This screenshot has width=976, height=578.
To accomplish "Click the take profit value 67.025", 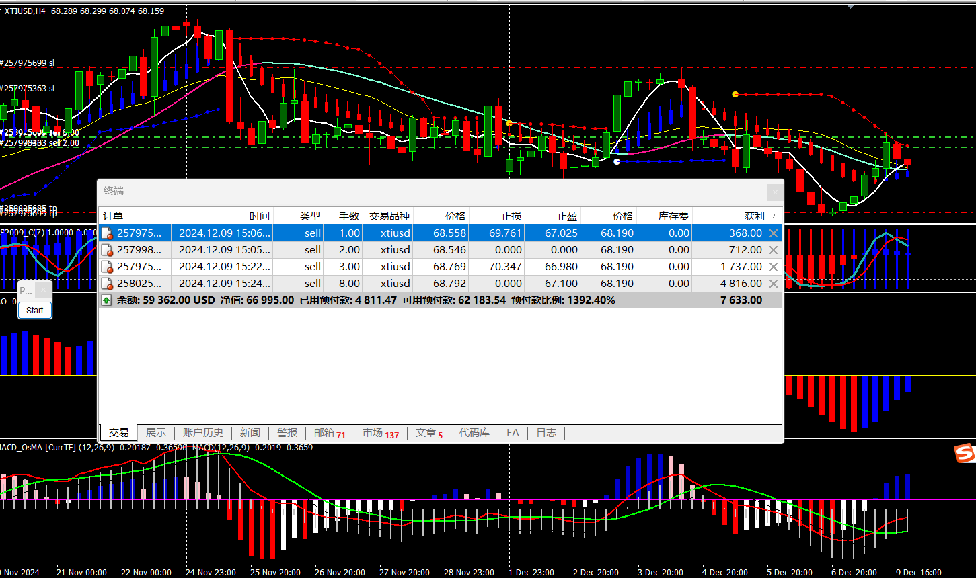I will click(561, 233).
